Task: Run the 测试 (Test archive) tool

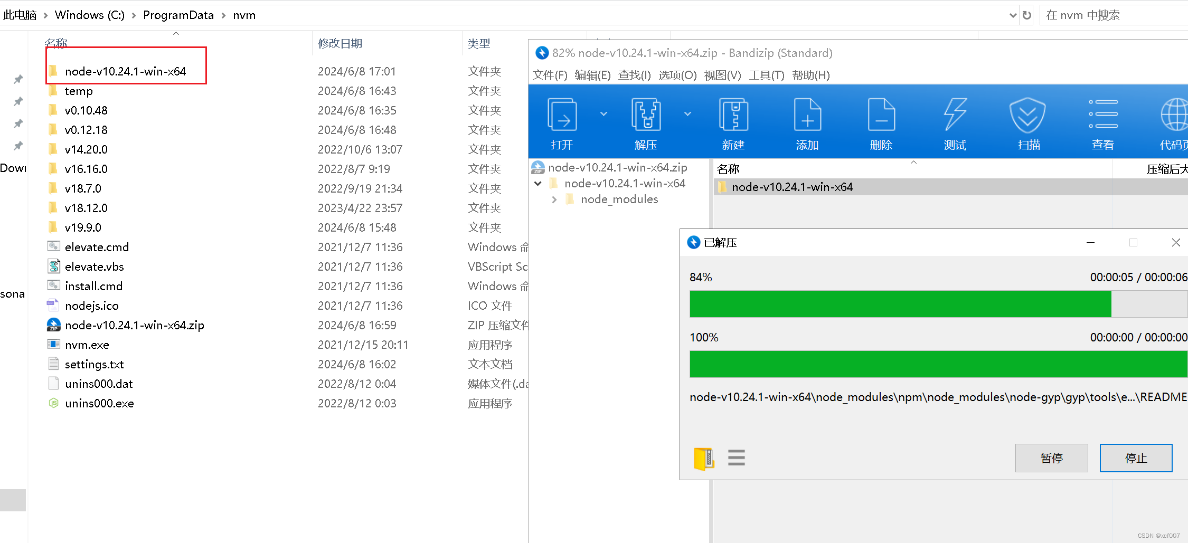Action: point(955,122)
